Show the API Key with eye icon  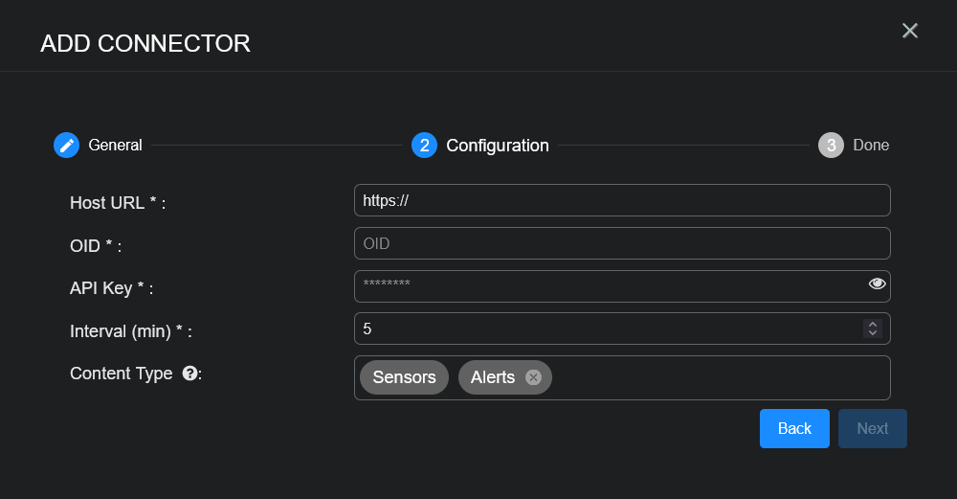(877, 284)
